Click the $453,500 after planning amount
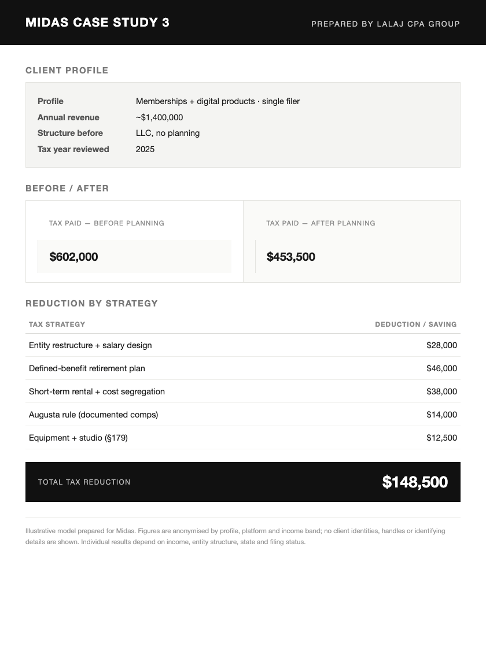 point(291,257)
